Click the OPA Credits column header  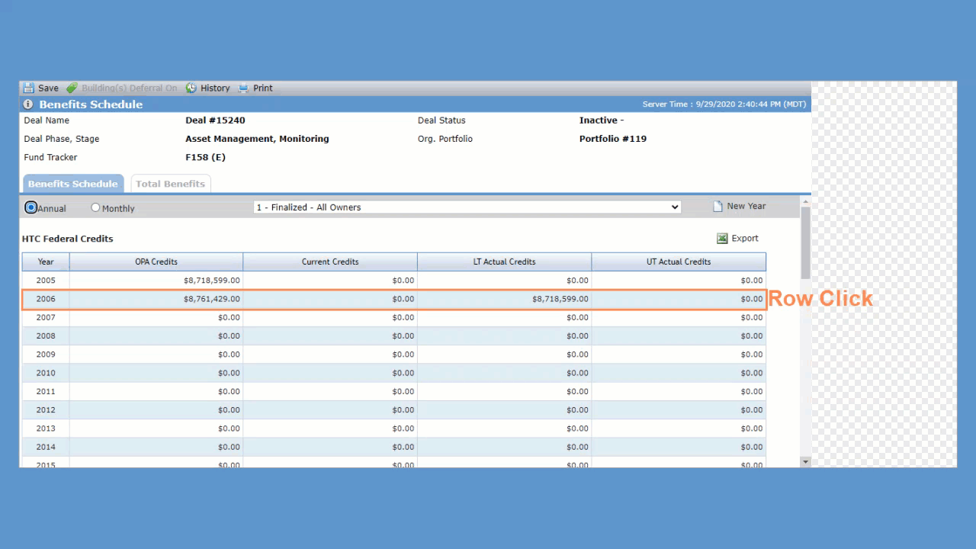click(x=156, y=262)
